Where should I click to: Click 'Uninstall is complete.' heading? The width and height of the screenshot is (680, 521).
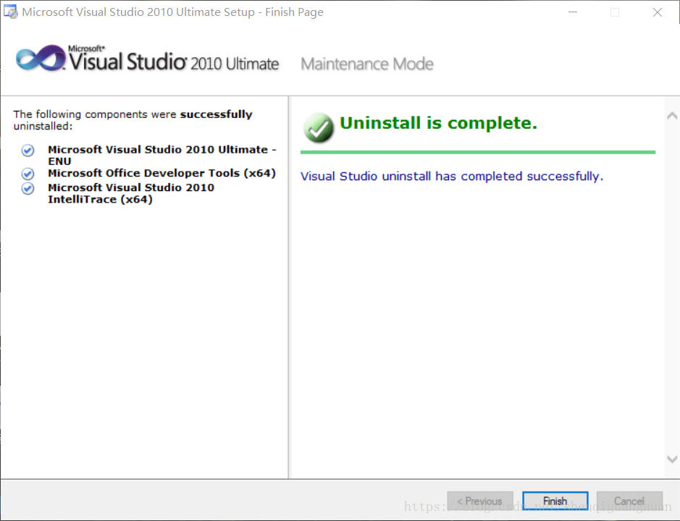click(x=438, y=123)
